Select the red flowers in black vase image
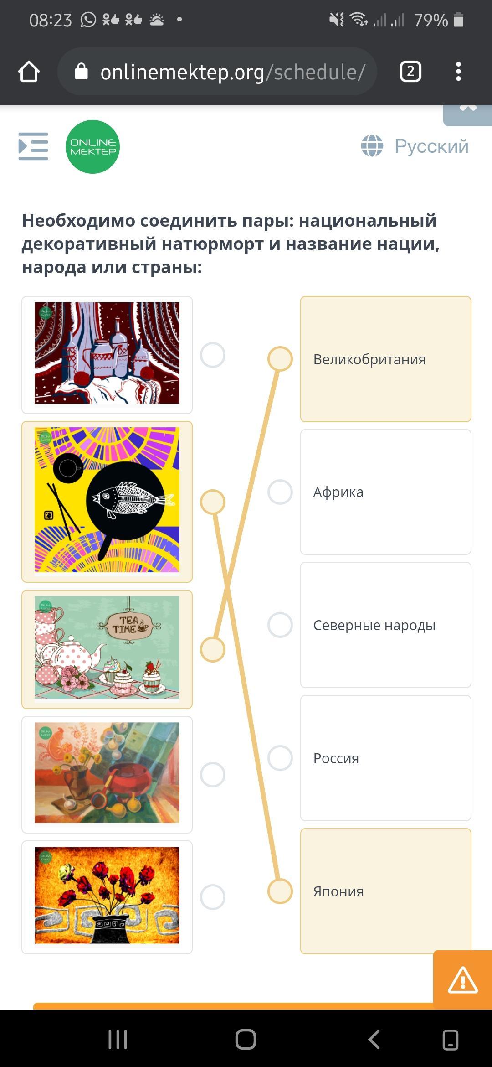 coord(107,896)
